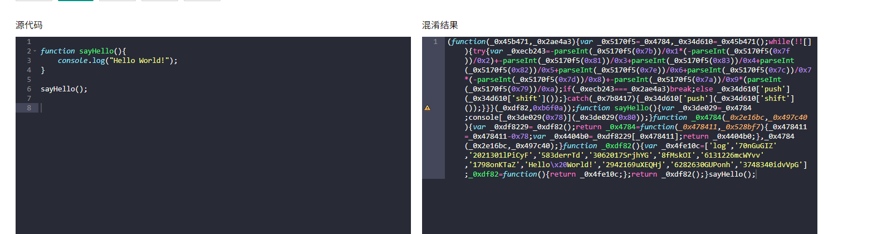Select line number 5 in source gutter
The image size is (887, 234).
pos(29,80)
